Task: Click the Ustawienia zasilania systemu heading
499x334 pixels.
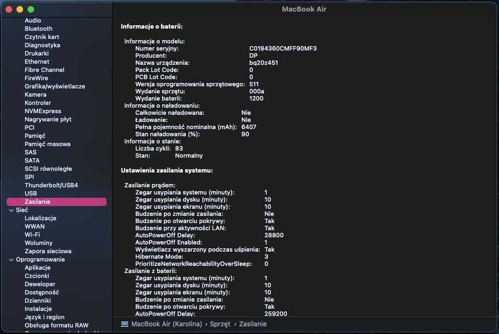Action: 167,170
